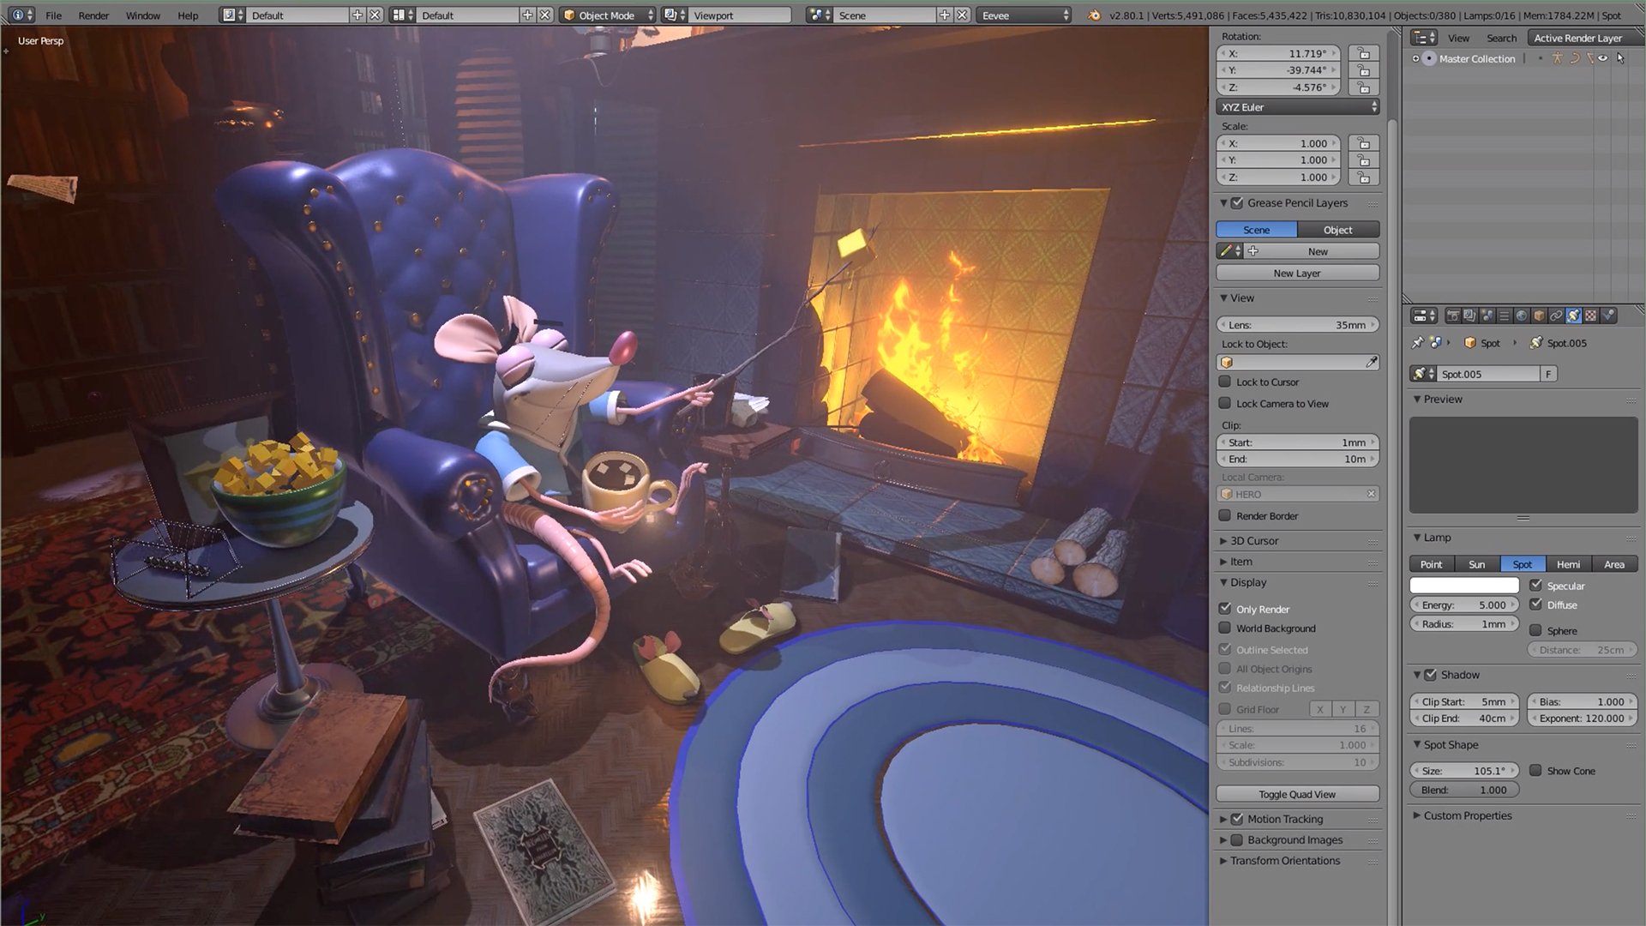This screenshot has height=926, width=1646.
Task: Enable the Sphere checkbox in Lamp settings
Action: pos(1537,630)
